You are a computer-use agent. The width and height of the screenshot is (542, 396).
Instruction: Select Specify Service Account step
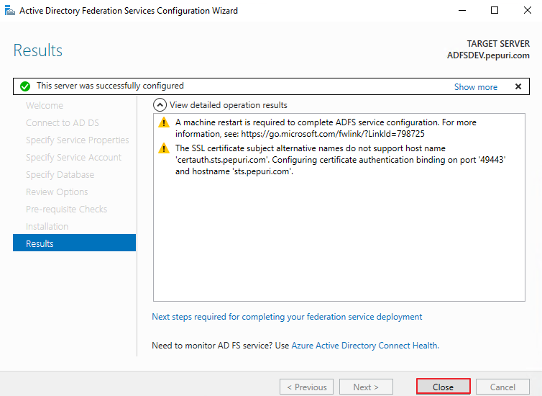73,158
